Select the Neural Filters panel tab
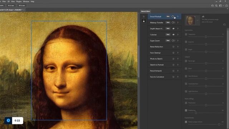This screenshot has height=129, width=229. pyautogui.click(x=146, y=11)
